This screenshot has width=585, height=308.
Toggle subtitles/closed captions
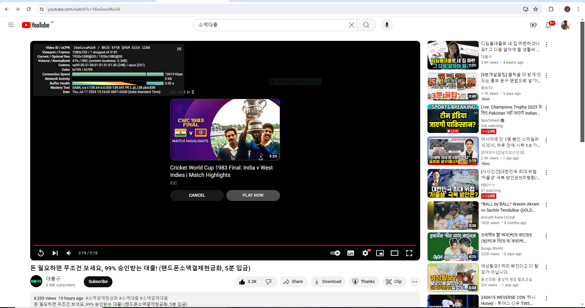click(x=351, y=253)
